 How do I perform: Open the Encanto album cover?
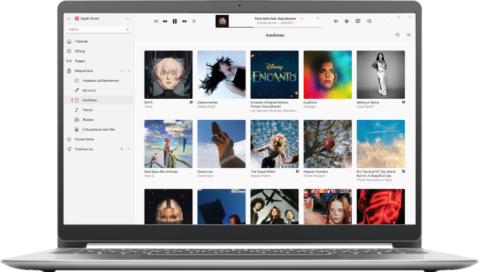[x=275, y=75]
